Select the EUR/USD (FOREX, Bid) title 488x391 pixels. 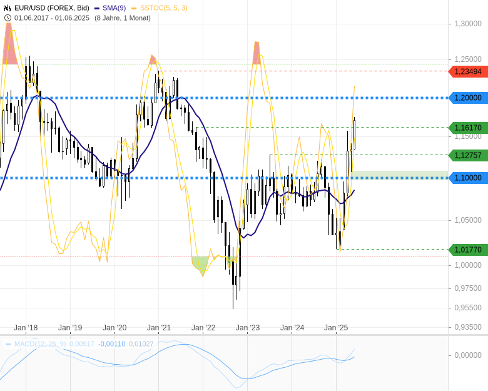[52, 8]
